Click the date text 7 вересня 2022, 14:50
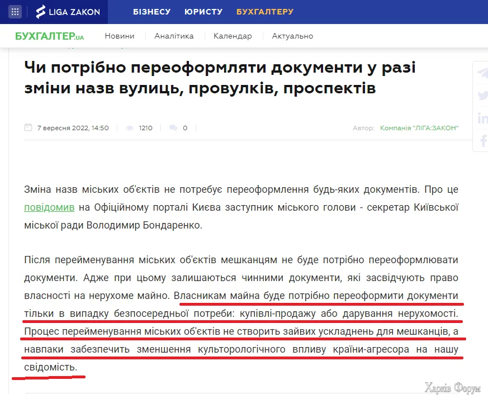Viewport: 488px width, 399px height. (73, 128)
